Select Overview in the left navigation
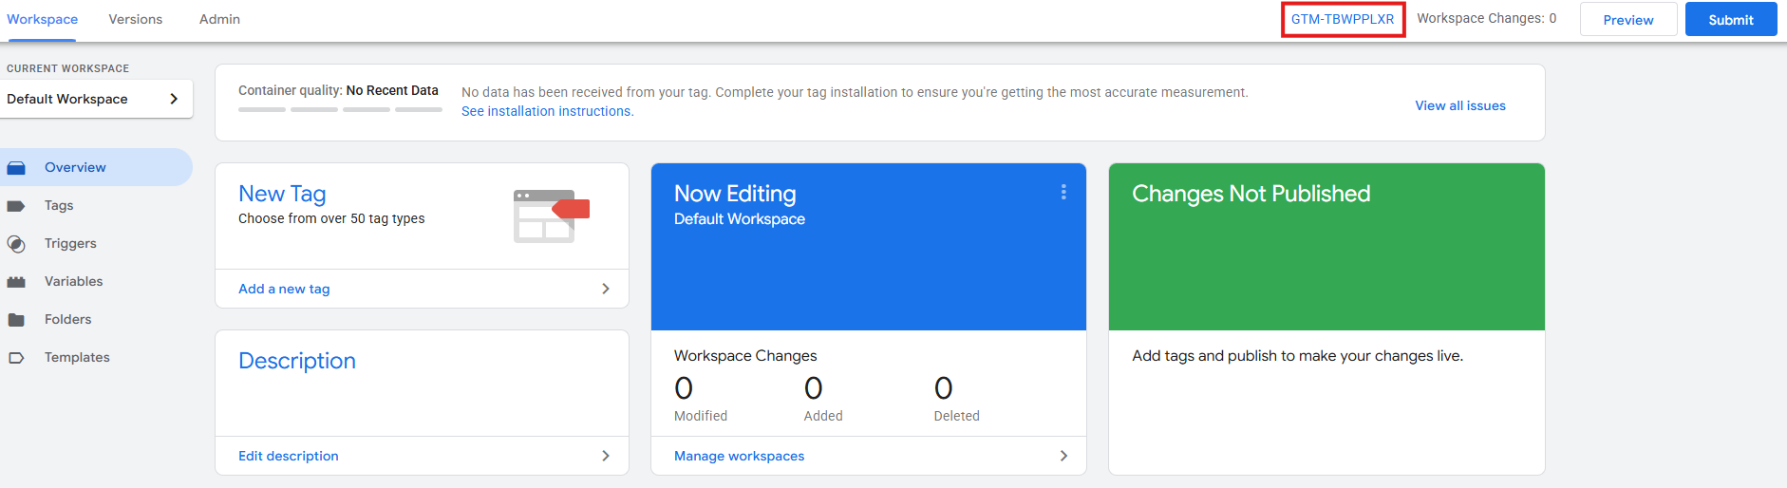 tap(96, 167)
